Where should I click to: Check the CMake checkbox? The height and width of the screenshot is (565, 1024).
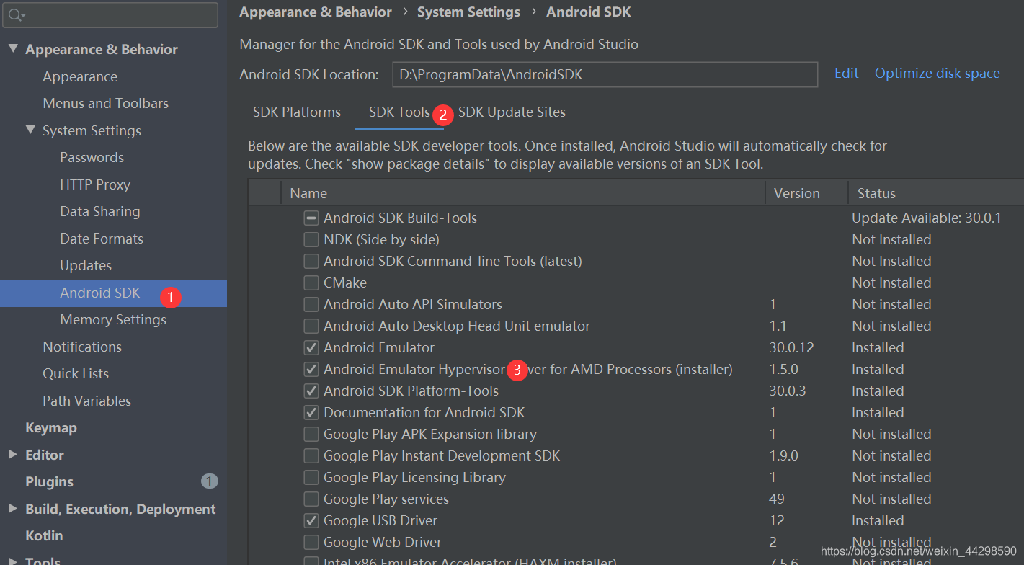click(x=311, y=282)
